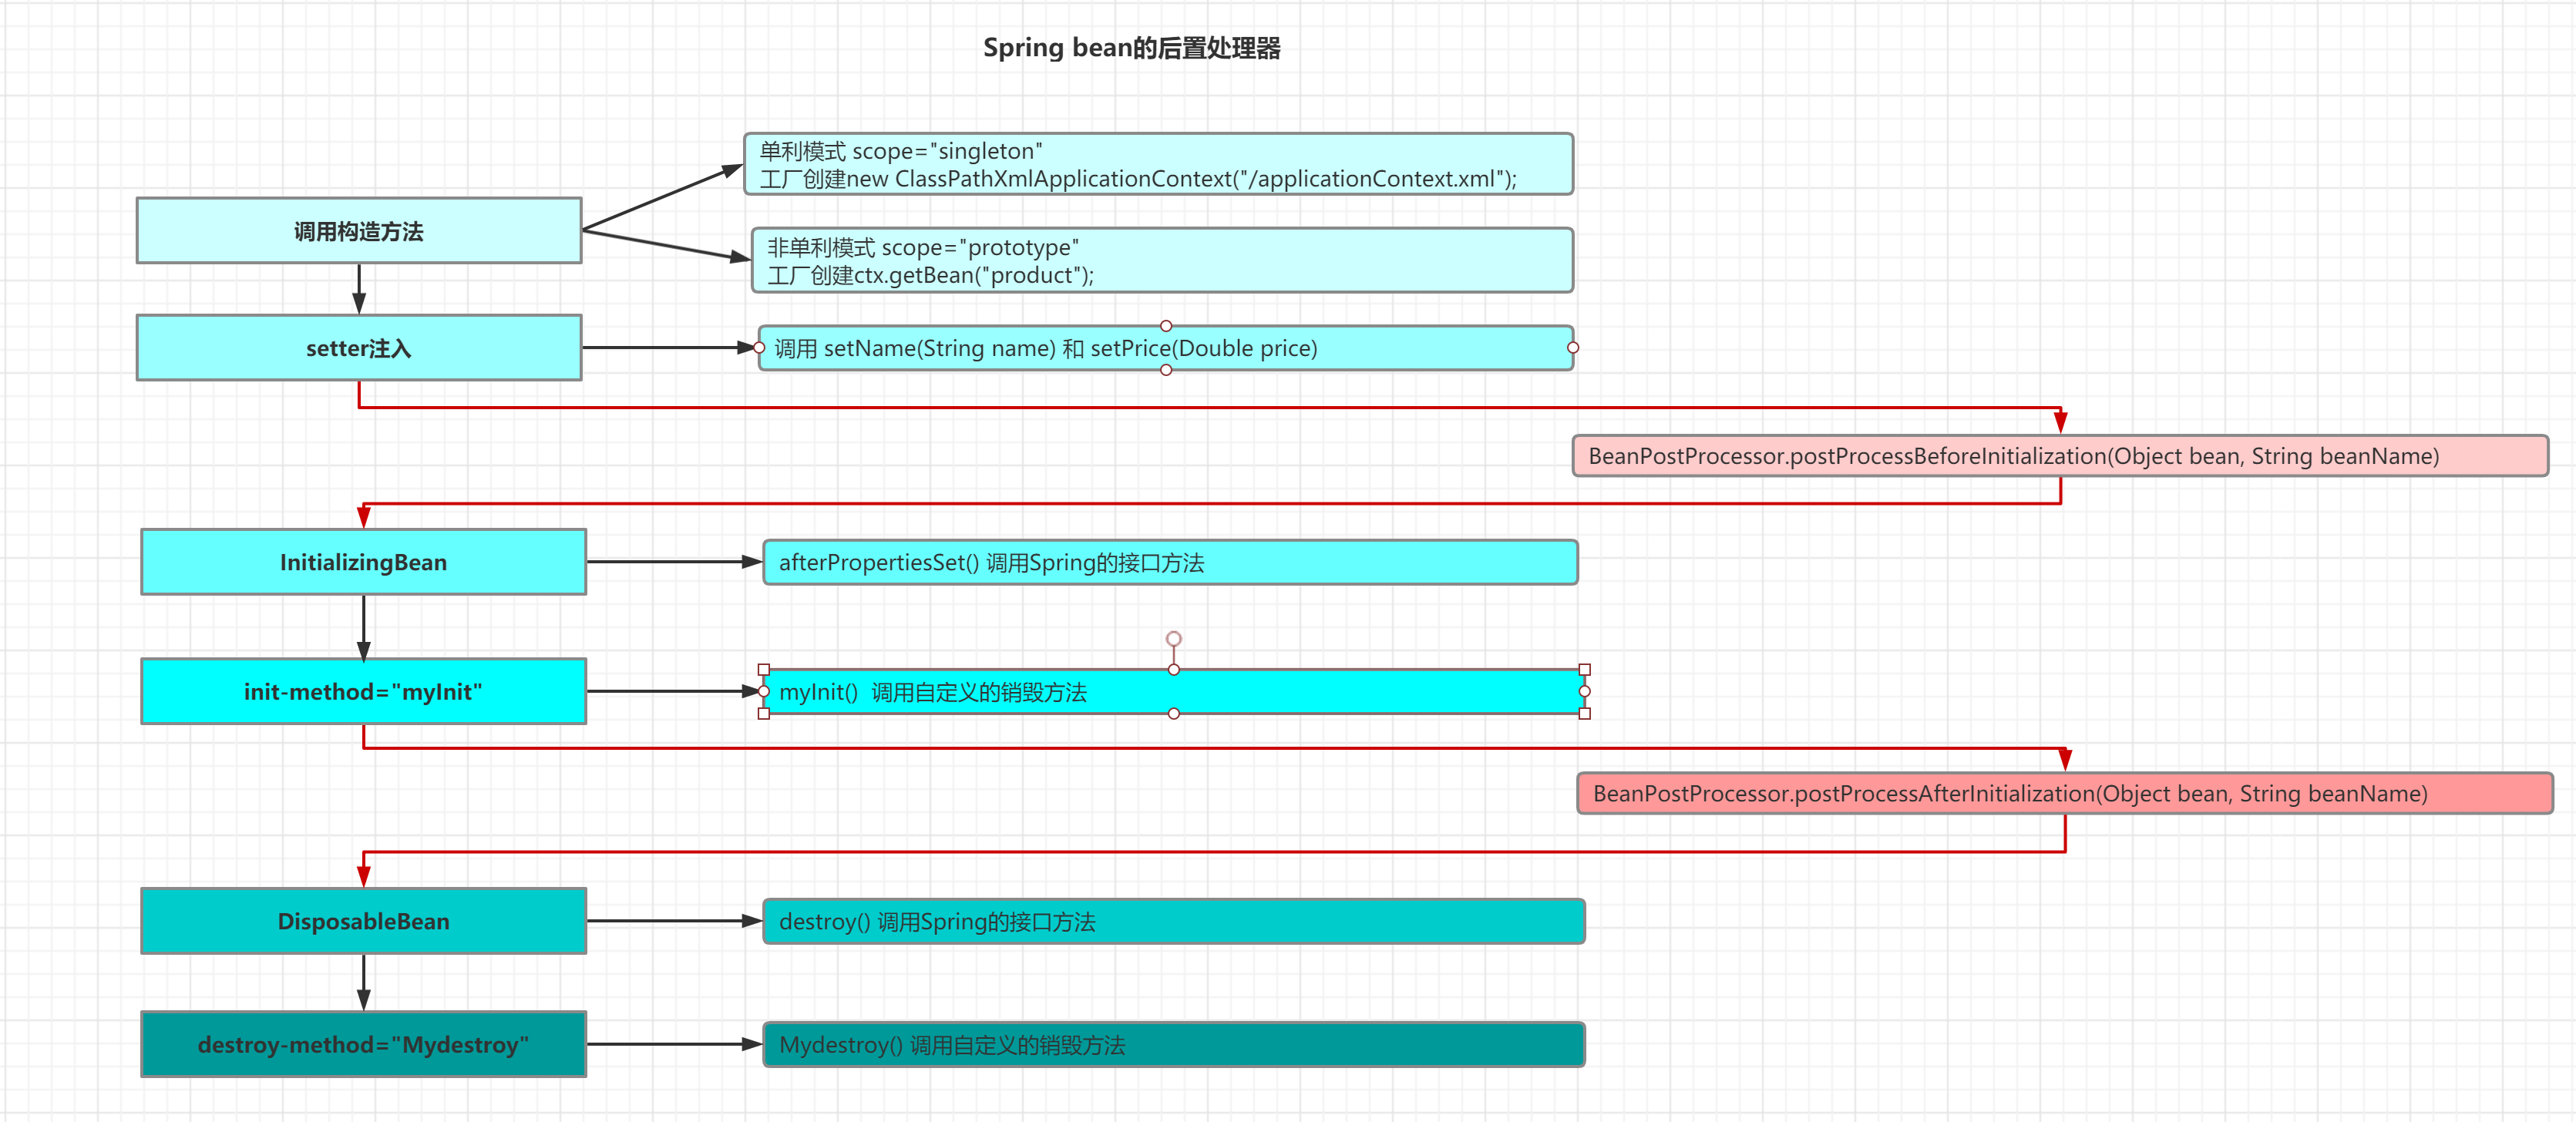
Task: Click the singleton scope description box
Action: pyautogui.click(x=1158, y=164)
